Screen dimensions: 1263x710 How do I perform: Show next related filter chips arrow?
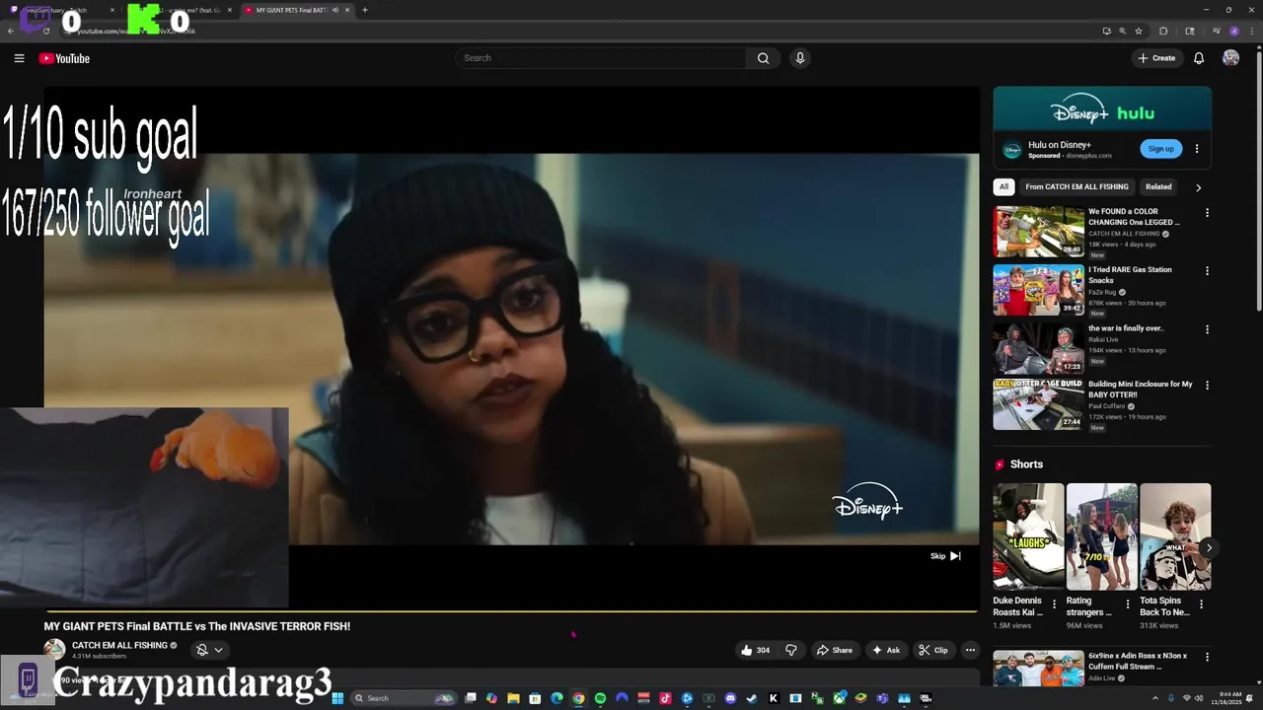click(x=1199, y=187)
